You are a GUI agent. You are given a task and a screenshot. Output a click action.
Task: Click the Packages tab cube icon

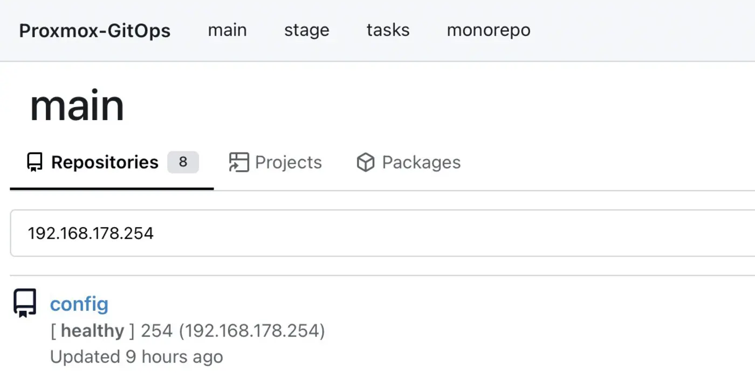[x=366, y=162]
